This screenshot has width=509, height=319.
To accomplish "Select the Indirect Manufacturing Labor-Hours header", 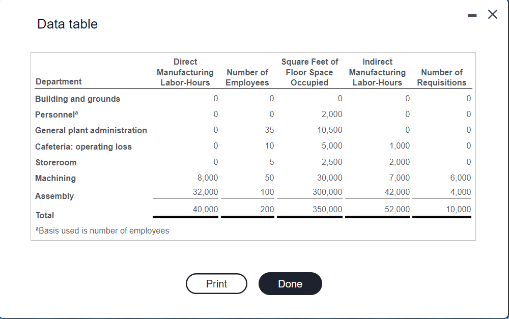I will 377,72.
